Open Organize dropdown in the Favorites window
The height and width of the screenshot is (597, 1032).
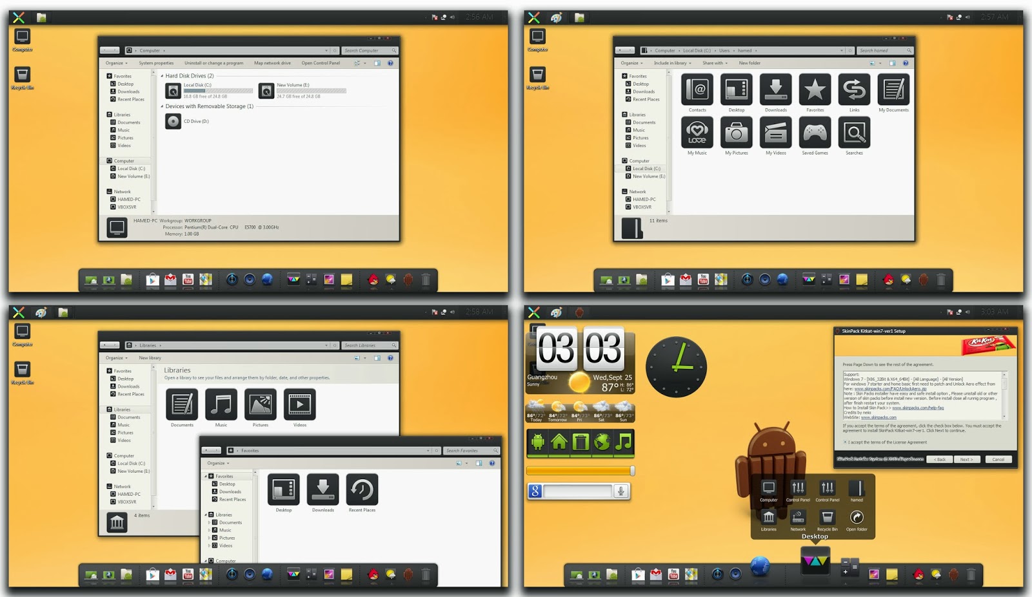coord(218,463)
